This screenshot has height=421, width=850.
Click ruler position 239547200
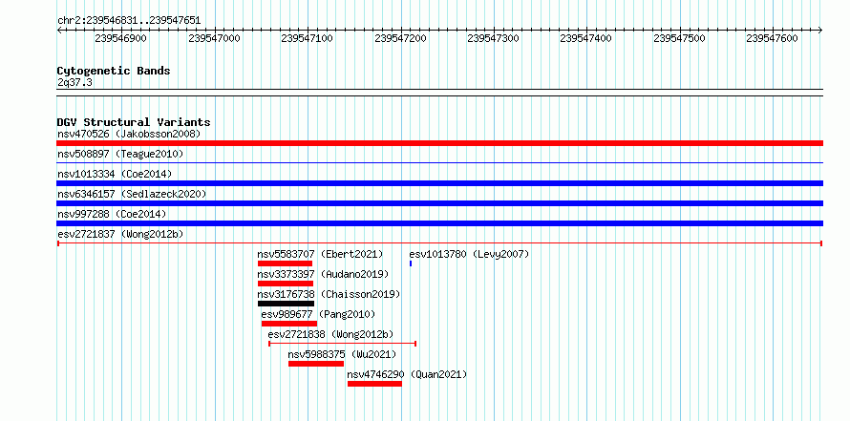[x=400, y=38]
